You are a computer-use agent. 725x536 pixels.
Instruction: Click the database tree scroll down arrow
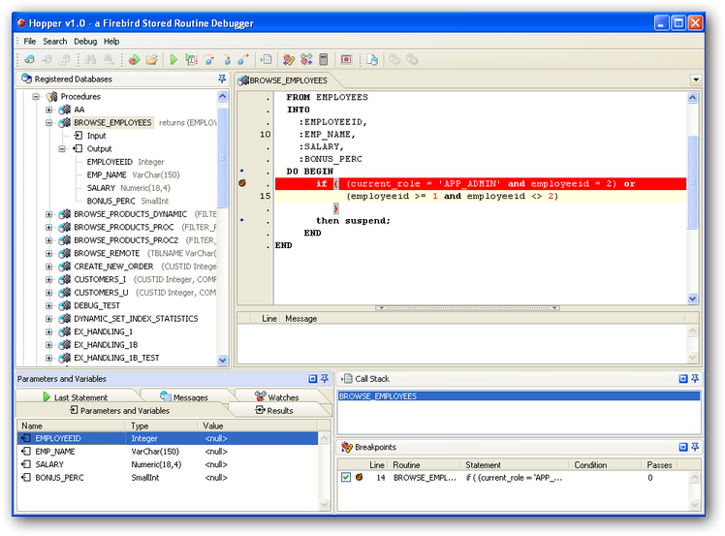[222, 360]
